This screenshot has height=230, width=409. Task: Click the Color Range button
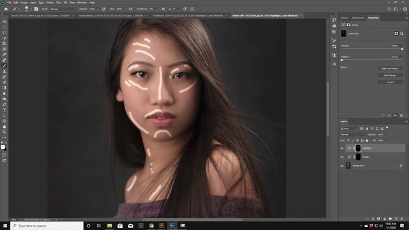click(390, 75)
